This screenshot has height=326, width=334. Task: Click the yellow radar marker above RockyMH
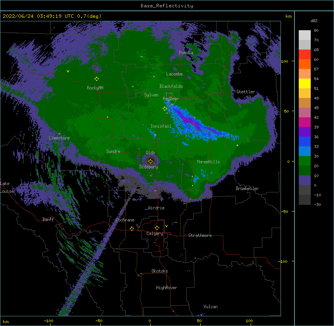coord(97,79)
